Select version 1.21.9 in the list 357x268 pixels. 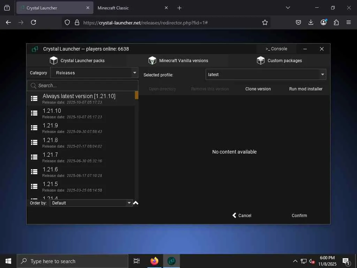(81, 128)
